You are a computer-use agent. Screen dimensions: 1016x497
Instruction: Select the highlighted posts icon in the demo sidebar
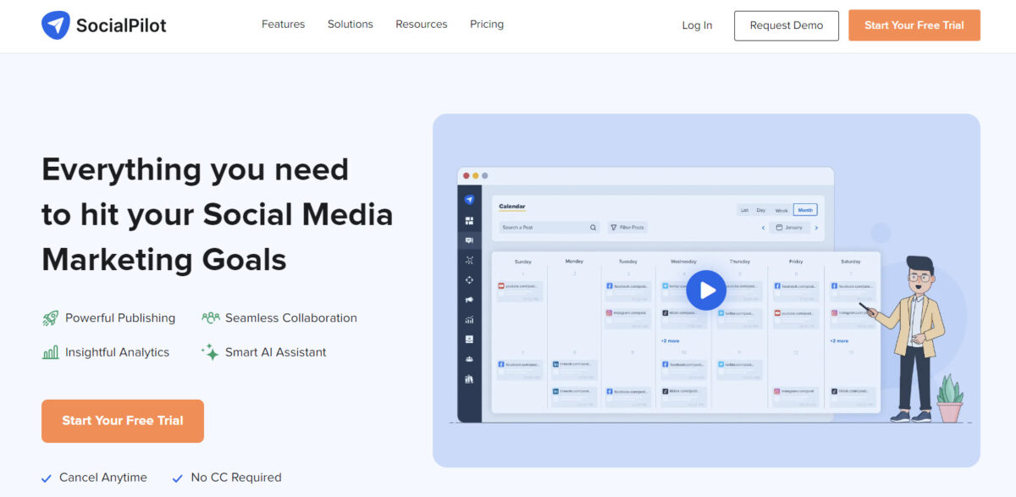[469, 240]
